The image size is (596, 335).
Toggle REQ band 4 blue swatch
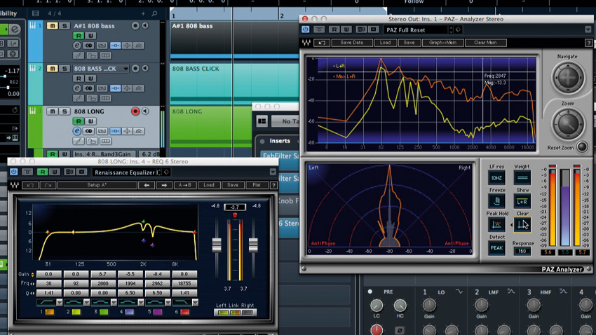point(130,312)
